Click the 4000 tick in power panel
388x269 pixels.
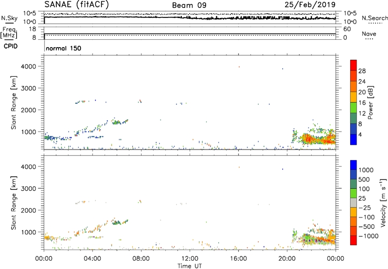pyautogui.click(x=29, y=67)
